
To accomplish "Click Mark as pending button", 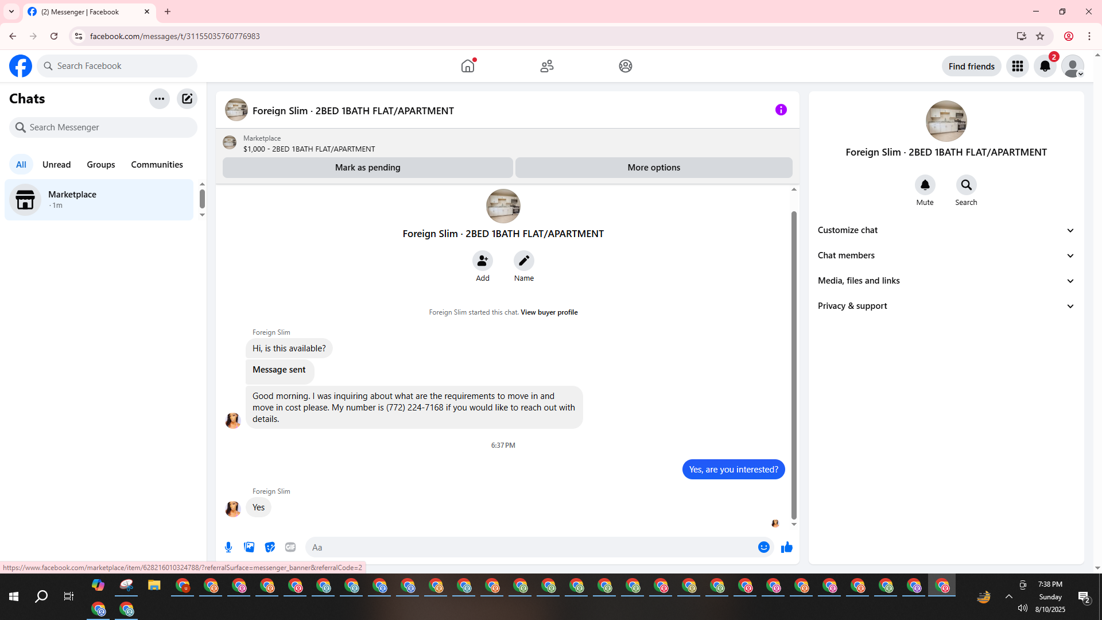I will click(367, 168).
